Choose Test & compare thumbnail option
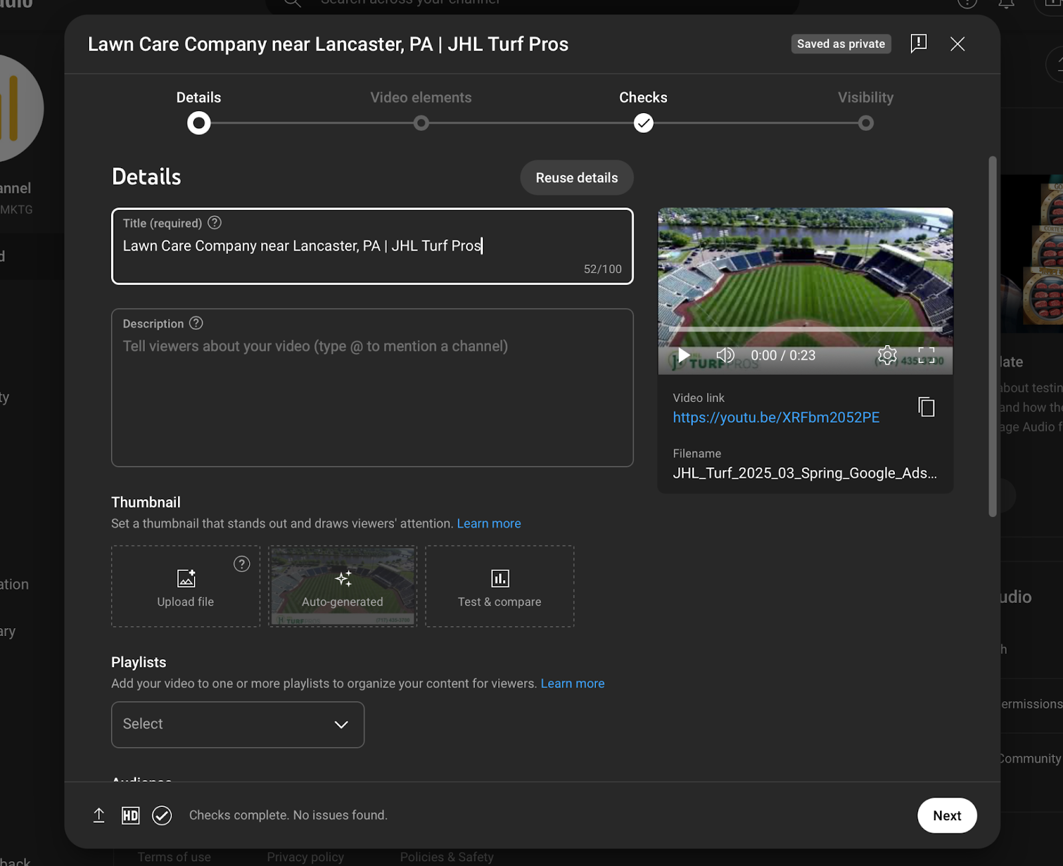This screenshot has height=866, width=1063. (x=500, y=586)
